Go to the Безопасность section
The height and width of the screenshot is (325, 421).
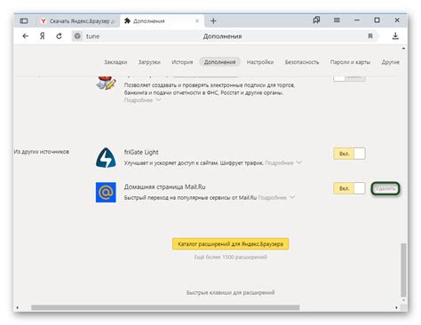pyautogui.click(x=302, y=62)
